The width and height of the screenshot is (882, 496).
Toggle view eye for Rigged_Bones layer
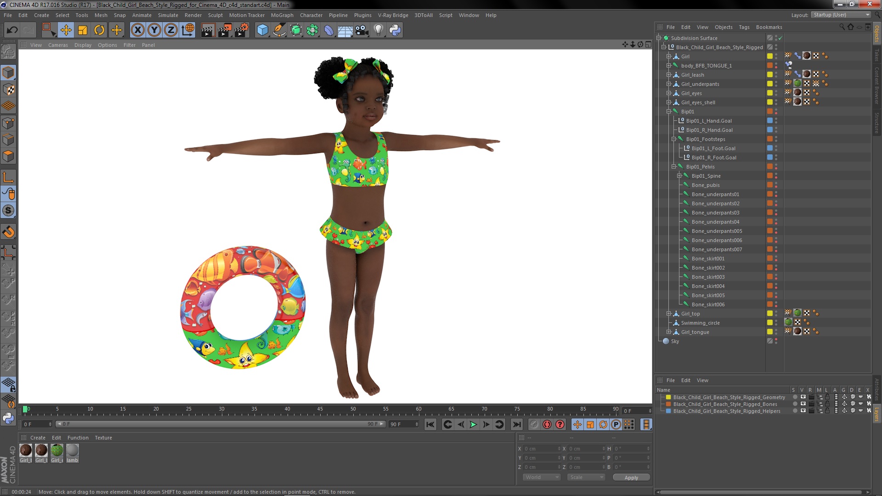803,404
